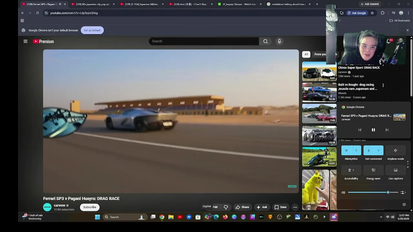This screenshot has height=232, width=413.
Task: Subscribe to the carwow channel
Action: pyautogui.click(x=90, y=207)
